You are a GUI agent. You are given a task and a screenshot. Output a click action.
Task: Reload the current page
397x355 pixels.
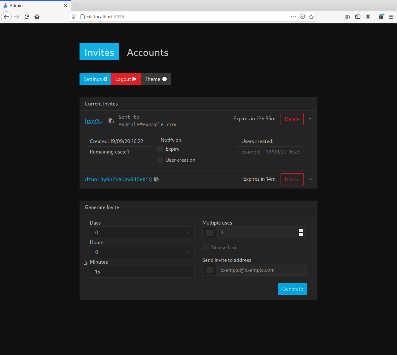(27, 17)
